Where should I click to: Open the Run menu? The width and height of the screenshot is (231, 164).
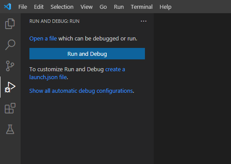(119, 7)
